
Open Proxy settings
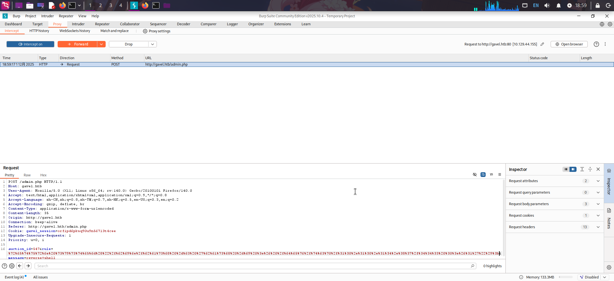157,31
